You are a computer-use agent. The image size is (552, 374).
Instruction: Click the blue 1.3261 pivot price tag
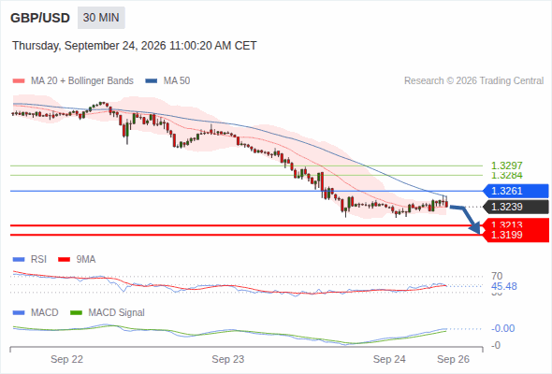[516, 191]
